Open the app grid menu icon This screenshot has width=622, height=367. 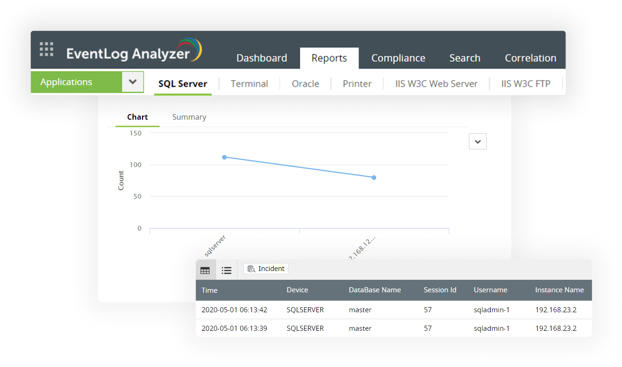46,49
